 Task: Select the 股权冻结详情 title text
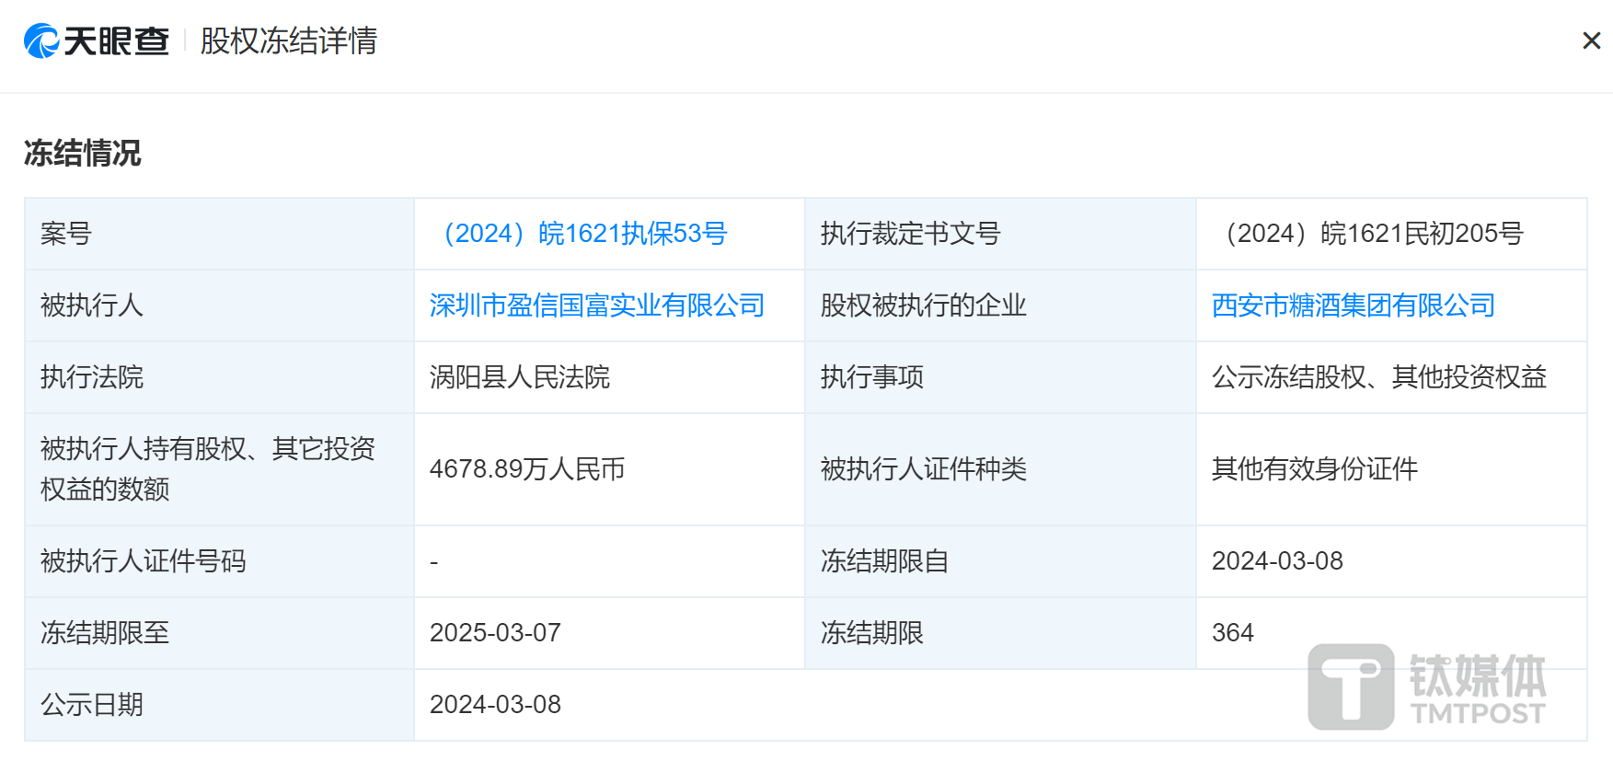point(289,40)
